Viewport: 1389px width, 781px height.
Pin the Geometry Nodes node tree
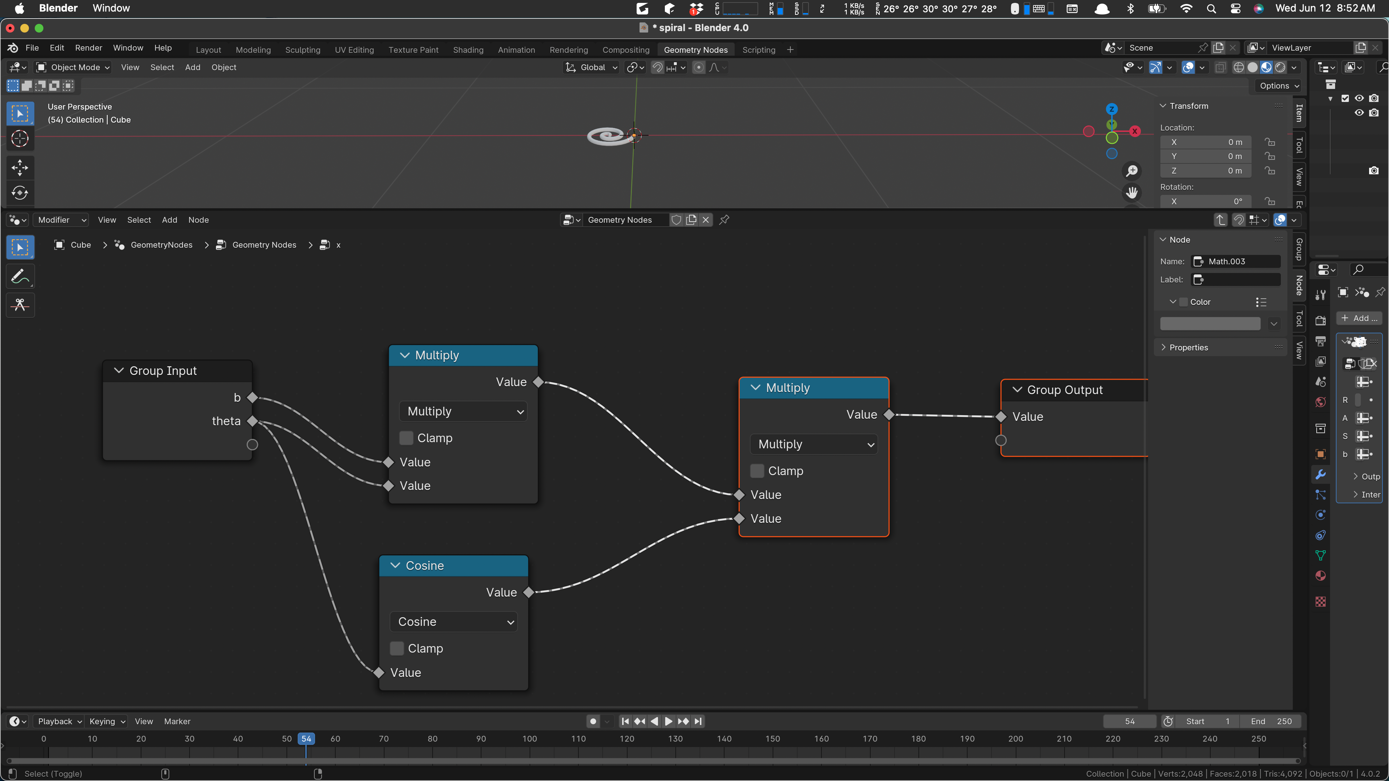click(724, 220)
